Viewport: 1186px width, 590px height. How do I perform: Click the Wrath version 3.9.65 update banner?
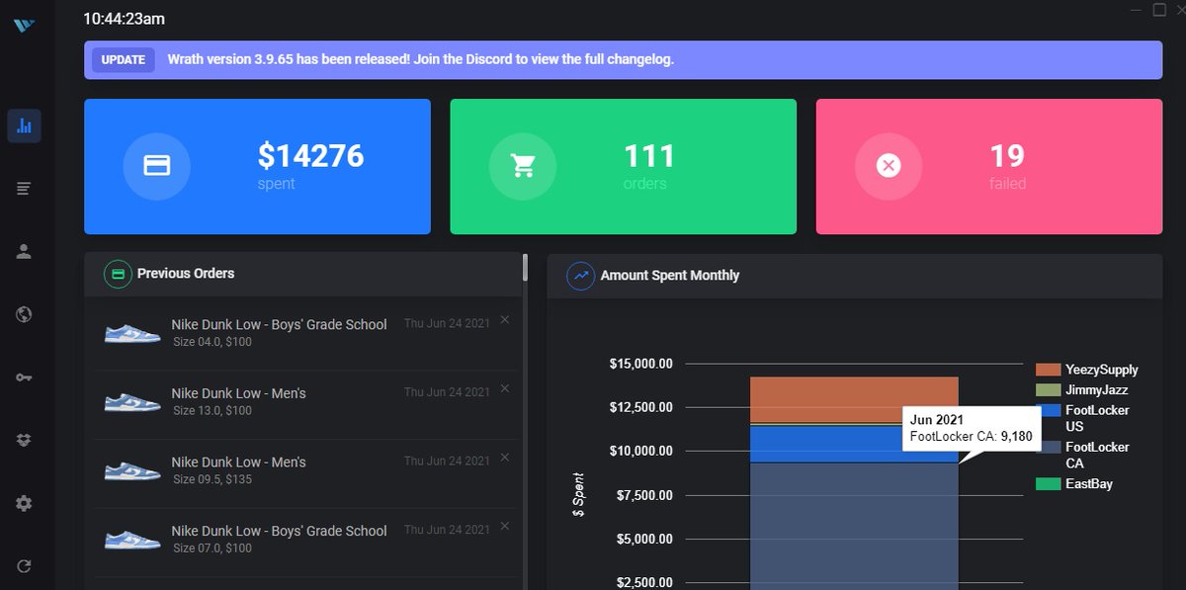pos(625,60)
